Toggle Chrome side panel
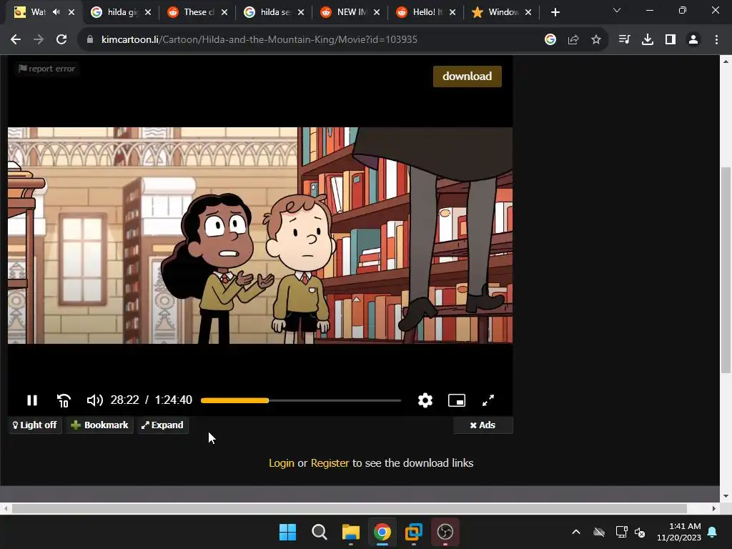The width and height of the screenshot is (732, 549). pyautogui.click(x=671, y=39)
